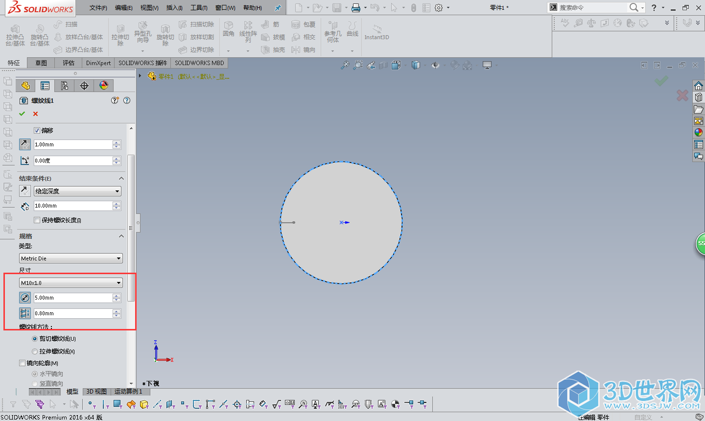Image resolution: width=705 pixels, height=421 pixels.
Task: Accept thread feature with green checkmark
Action: 22,114
